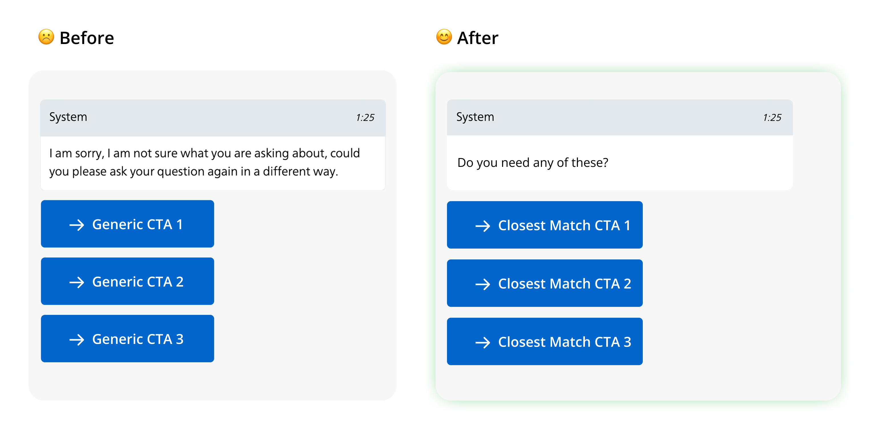
Task: Select the 'I am sorry' system message text
Action: pyautogui.click(x=204, y=162)
